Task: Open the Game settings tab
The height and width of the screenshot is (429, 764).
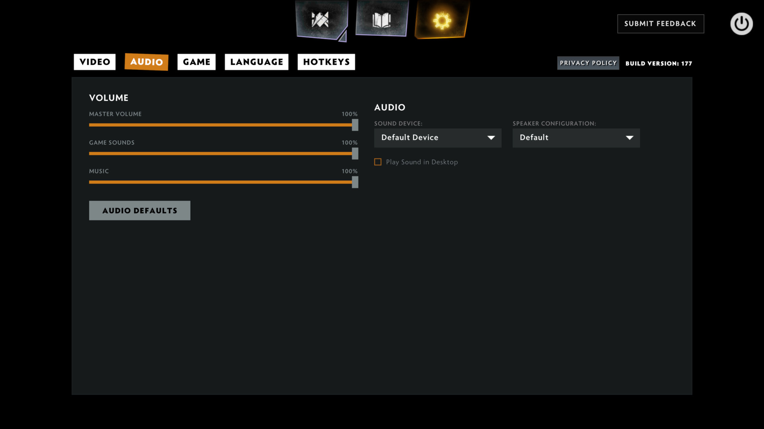Action: (x=197, y=62)
